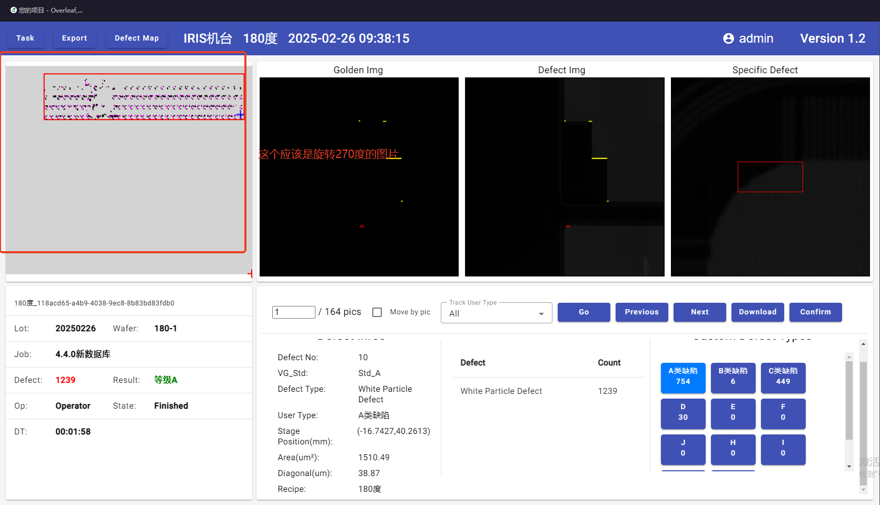Click the Stage Position coordinates value
Viewport: 880px width, 505px height.
click(x=393, y=431)
